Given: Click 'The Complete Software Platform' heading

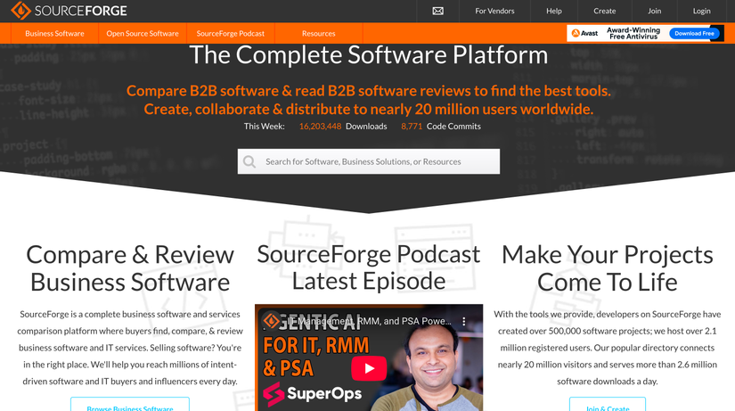Looking at the screenshot, I should click(x=369, y=55).
